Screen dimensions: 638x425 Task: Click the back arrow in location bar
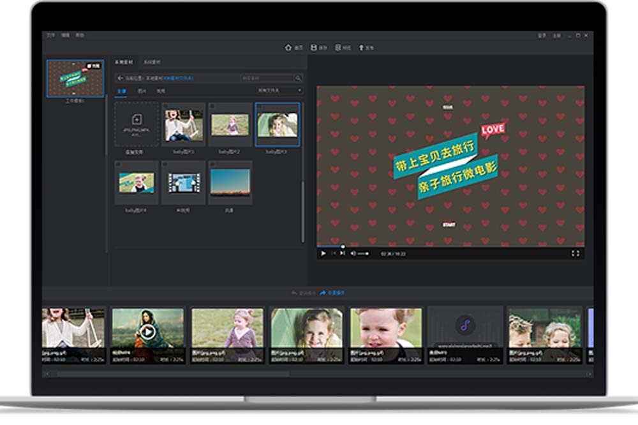click(120, 78)
